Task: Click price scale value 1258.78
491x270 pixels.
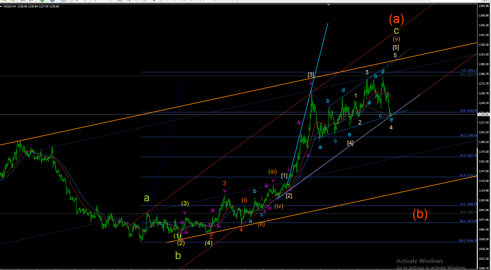Action: coord(484,93)
